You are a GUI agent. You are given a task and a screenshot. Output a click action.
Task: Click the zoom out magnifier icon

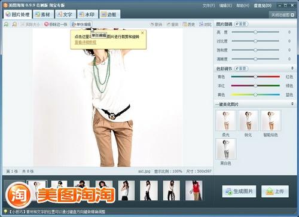(x=14, y=25)
